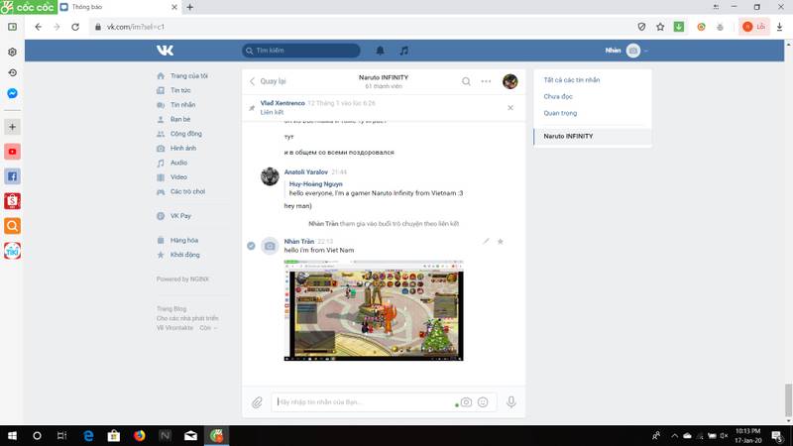The width and height of the screenshot is (793, 446).
Task: Open browser sidebar settings gear
Action: click(x=12, y=53)
